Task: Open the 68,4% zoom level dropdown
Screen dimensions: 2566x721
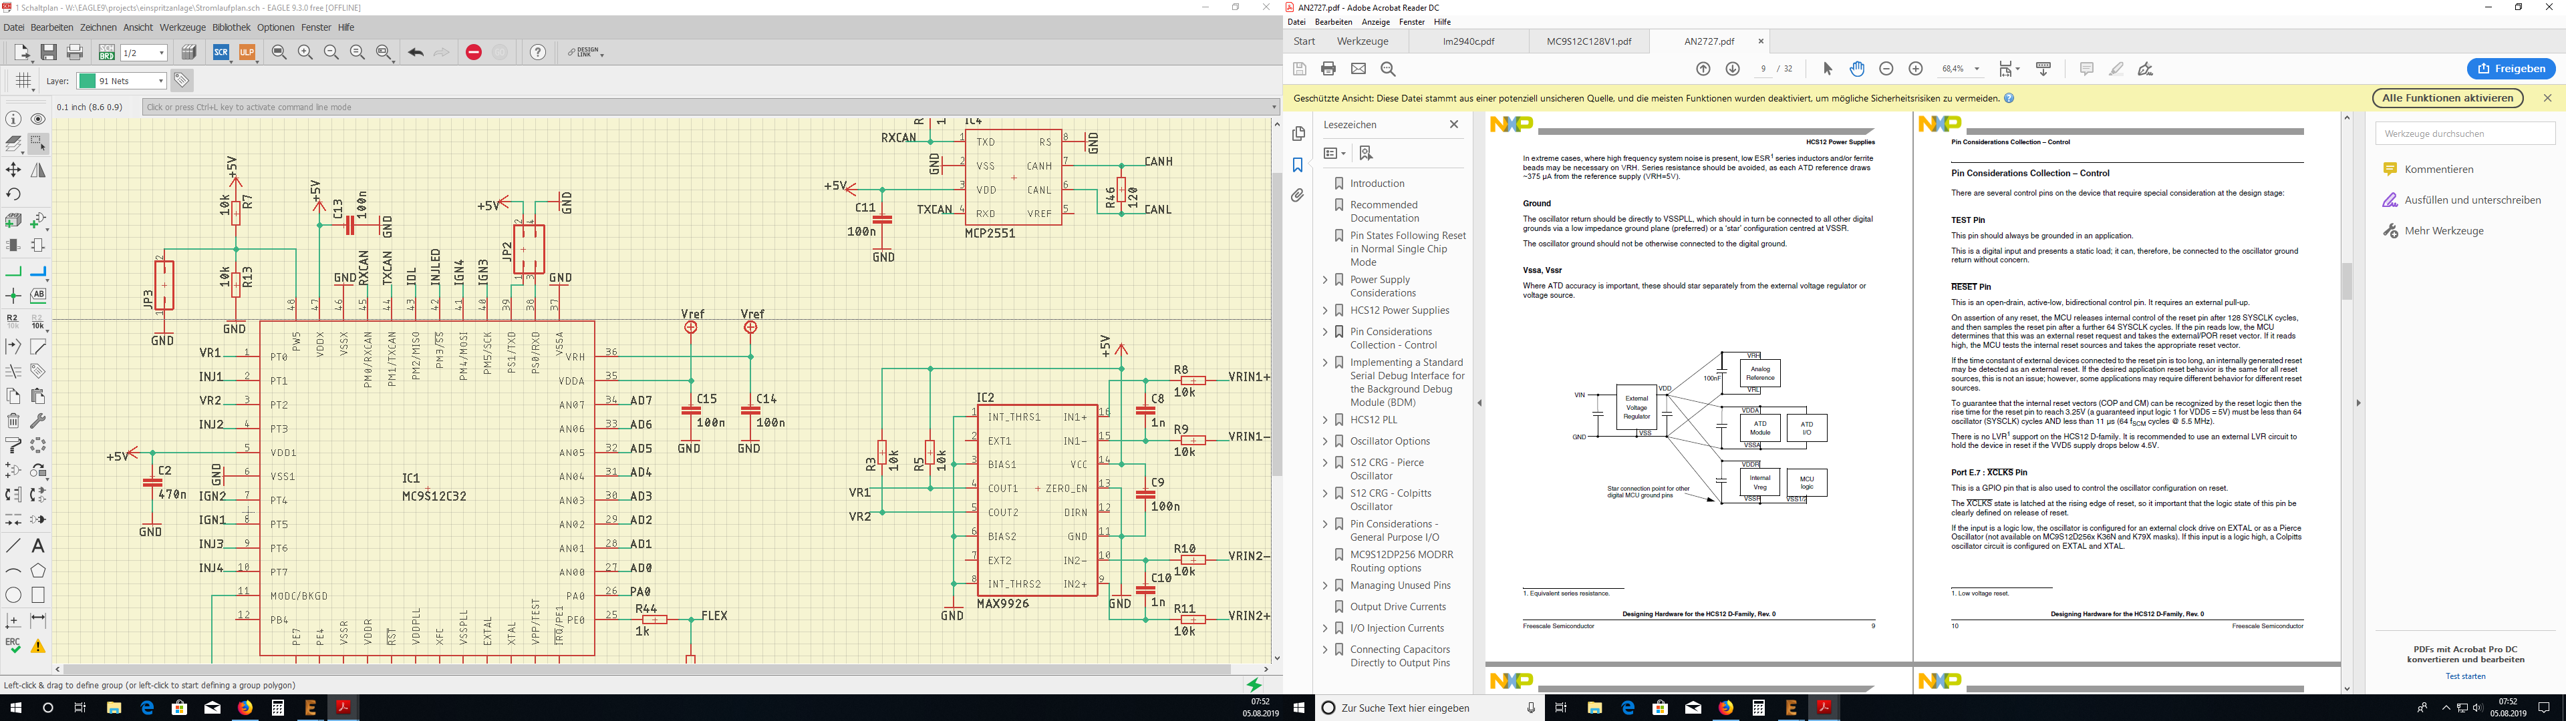Action: tap(1977, 69)
